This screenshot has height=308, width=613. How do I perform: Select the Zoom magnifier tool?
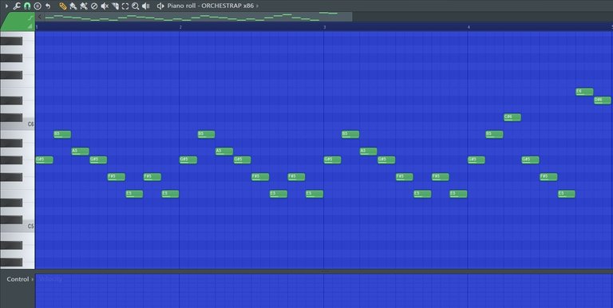(x=135, y=6)
